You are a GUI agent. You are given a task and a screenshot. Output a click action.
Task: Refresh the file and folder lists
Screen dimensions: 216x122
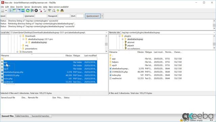tap(28, 11)
